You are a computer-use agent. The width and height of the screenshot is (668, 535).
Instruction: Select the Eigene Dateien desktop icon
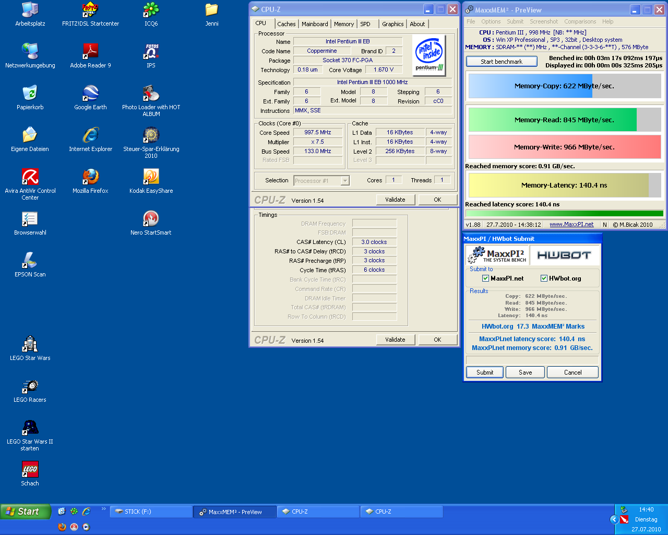pyautogui.click(x=30, y=139)
